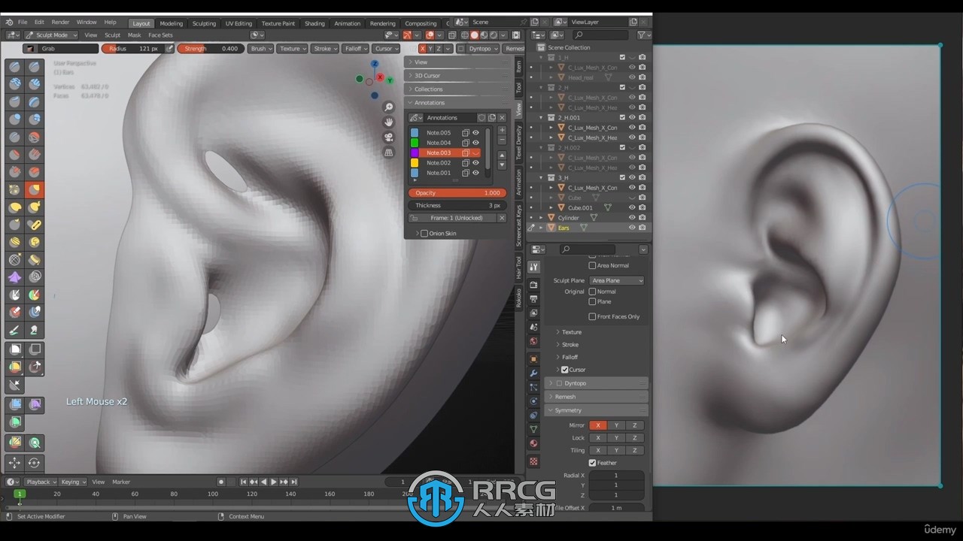
Task: Open the Tool properties tab icon
Action: pyautogui.click(x=533, y=267)
